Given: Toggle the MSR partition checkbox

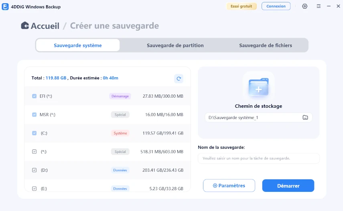Looking at the screenshot, I should click(35, 115).
